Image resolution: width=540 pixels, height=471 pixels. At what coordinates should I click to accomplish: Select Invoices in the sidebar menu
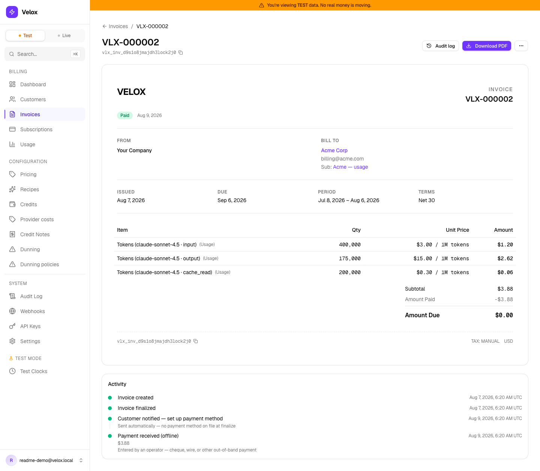click(45, 114)
